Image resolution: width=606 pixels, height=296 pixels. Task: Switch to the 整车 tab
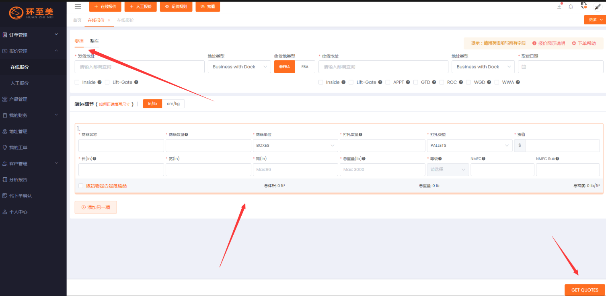click(x=94, y=41)
